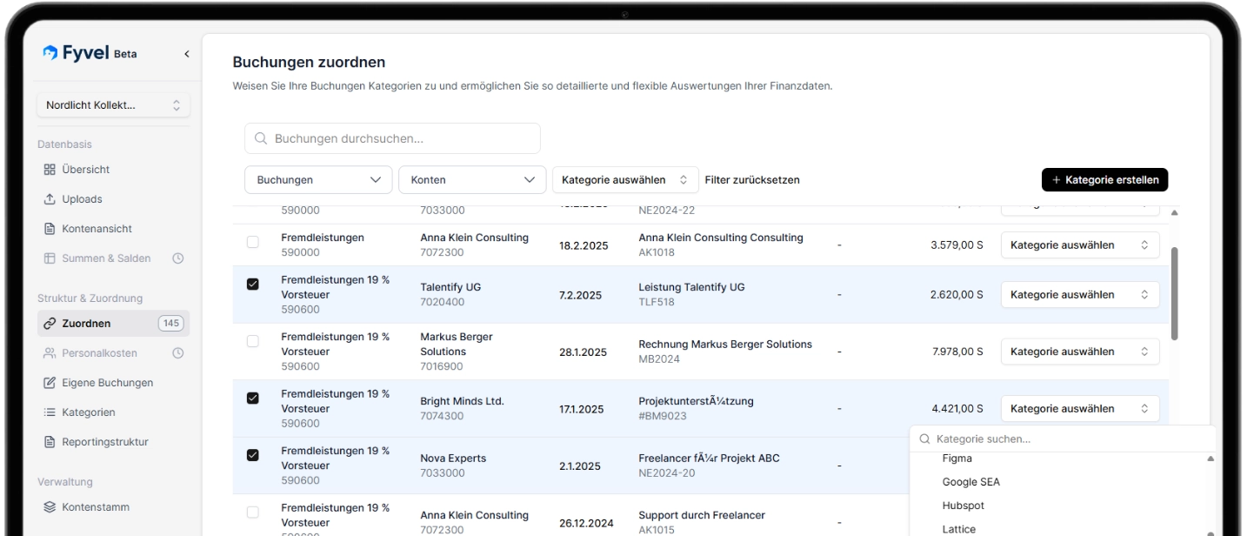Click the Fyvel logo icon
Viewport: 1247px width, 536px height.
(x=50, y=53)
